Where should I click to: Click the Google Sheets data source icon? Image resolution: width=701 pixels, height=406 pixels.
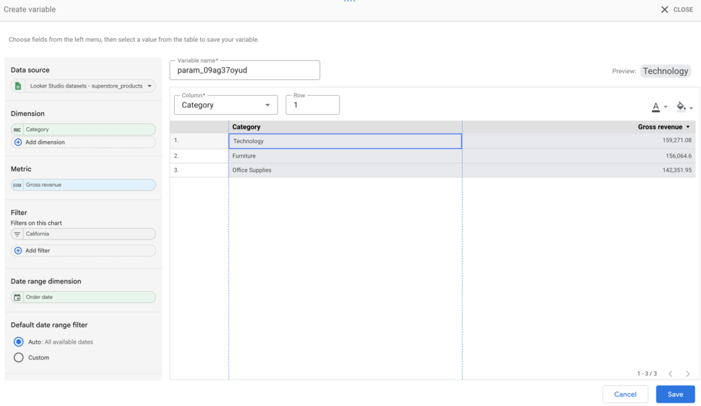click(x=19, y=86)
